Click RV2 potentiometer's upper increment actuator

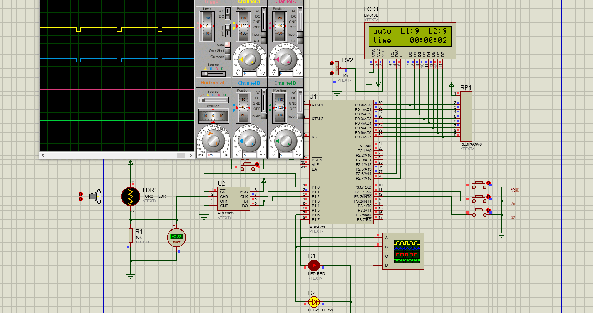pyautogui.click(x=332, y=63)
